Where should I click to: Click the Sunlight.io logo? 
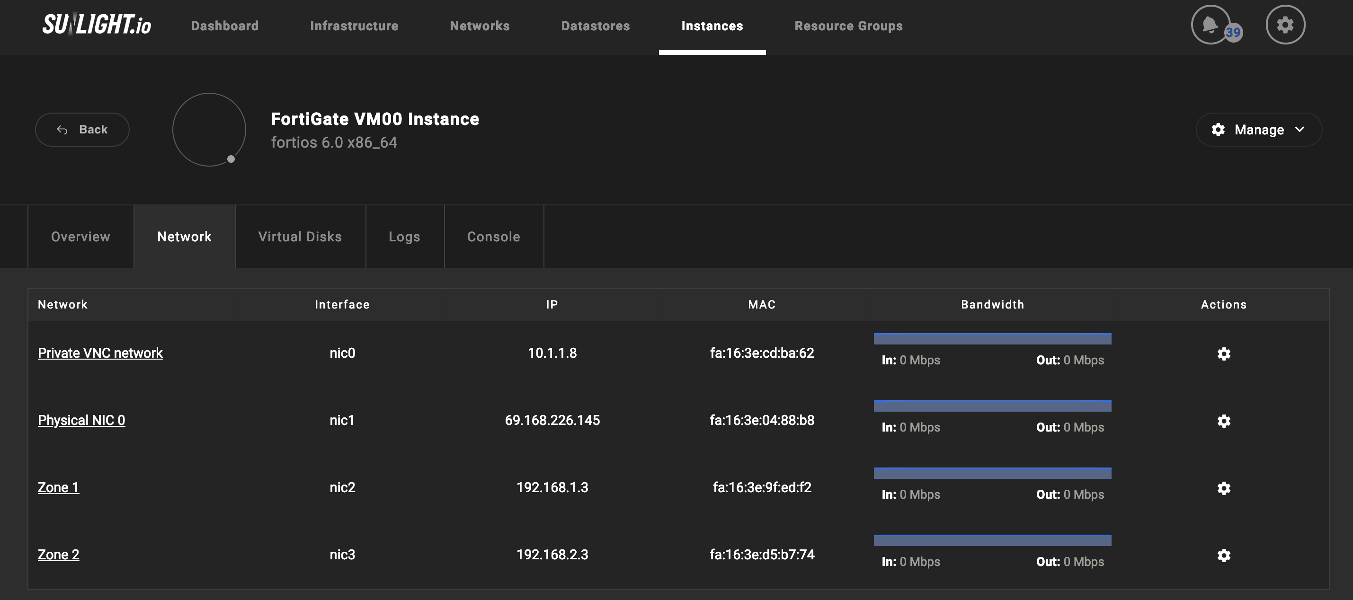point(97,24)
